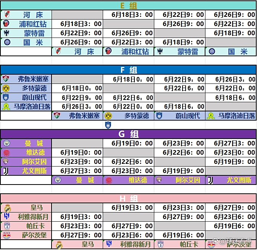Select the Al Hilal logo beside 利雅得新月 in the left column
257x250 pixels.
(6, 217)
